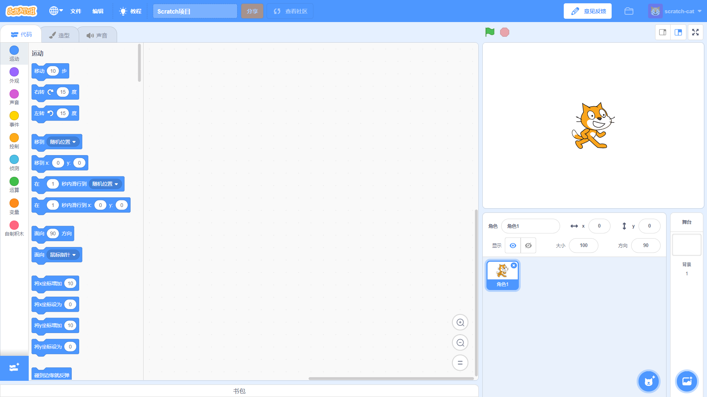The height and width of the screenshot is (397, 707).
Task: Click the 90 value in 面向 方向 block
Action: 53,233
